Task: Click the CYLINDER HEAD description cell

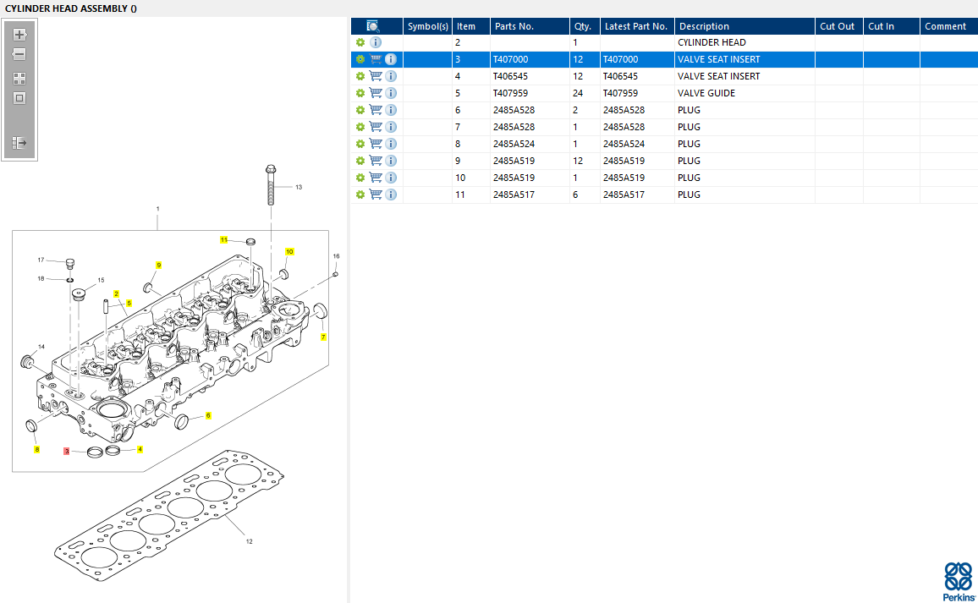Action: point(744,42)
